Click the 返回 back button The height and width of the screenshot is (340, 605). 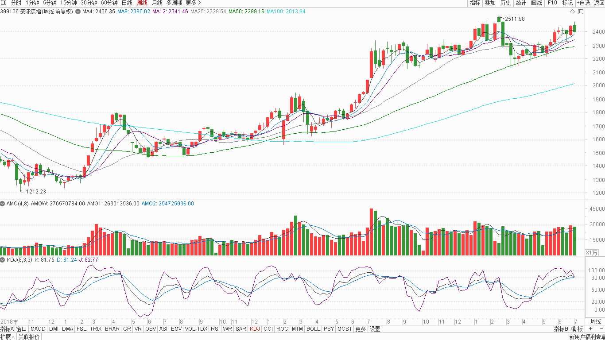pyautogui.click(x=599, y=3)
